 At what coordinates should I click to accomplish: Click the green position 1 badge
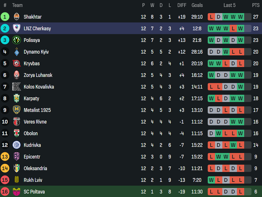(x=5, y=17)
